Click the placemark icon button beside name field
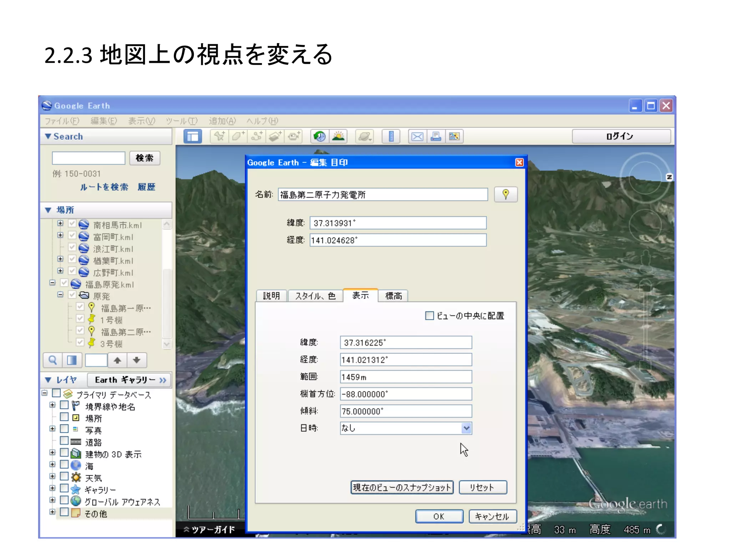The height and width of the screenshot is (548, 731). coord(505,194)
